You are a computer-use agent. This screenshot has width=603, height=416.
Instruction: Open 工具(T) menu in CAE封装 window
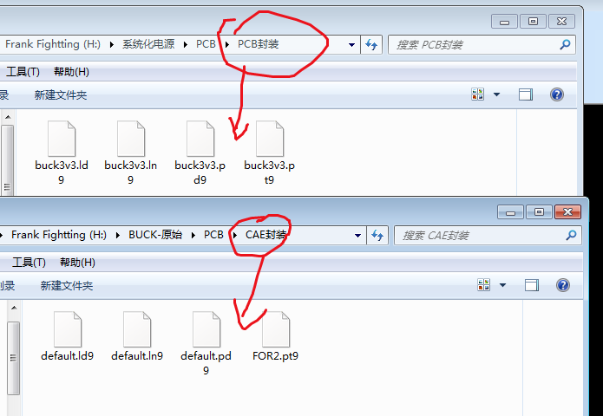29,263
